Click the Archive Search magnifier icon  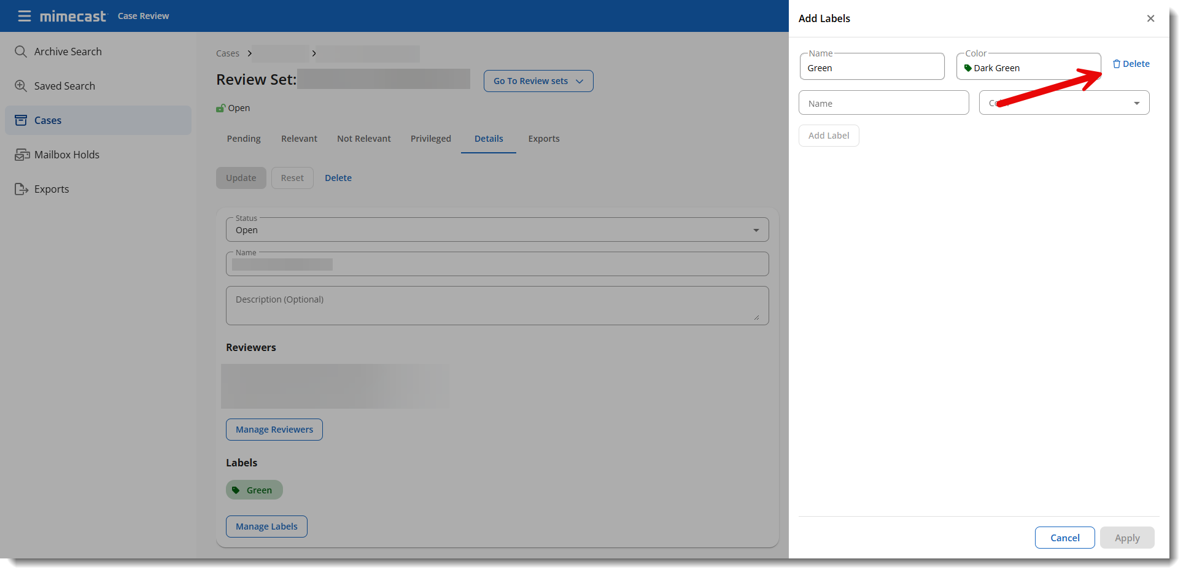(x=21, y=52)
